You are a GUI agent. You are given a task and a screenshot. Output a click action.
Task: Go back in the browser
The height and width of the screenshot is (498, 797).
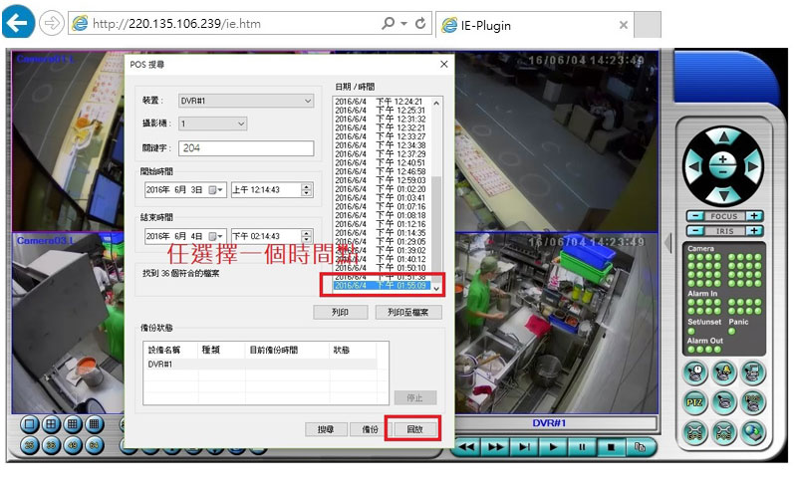[18, 22]
